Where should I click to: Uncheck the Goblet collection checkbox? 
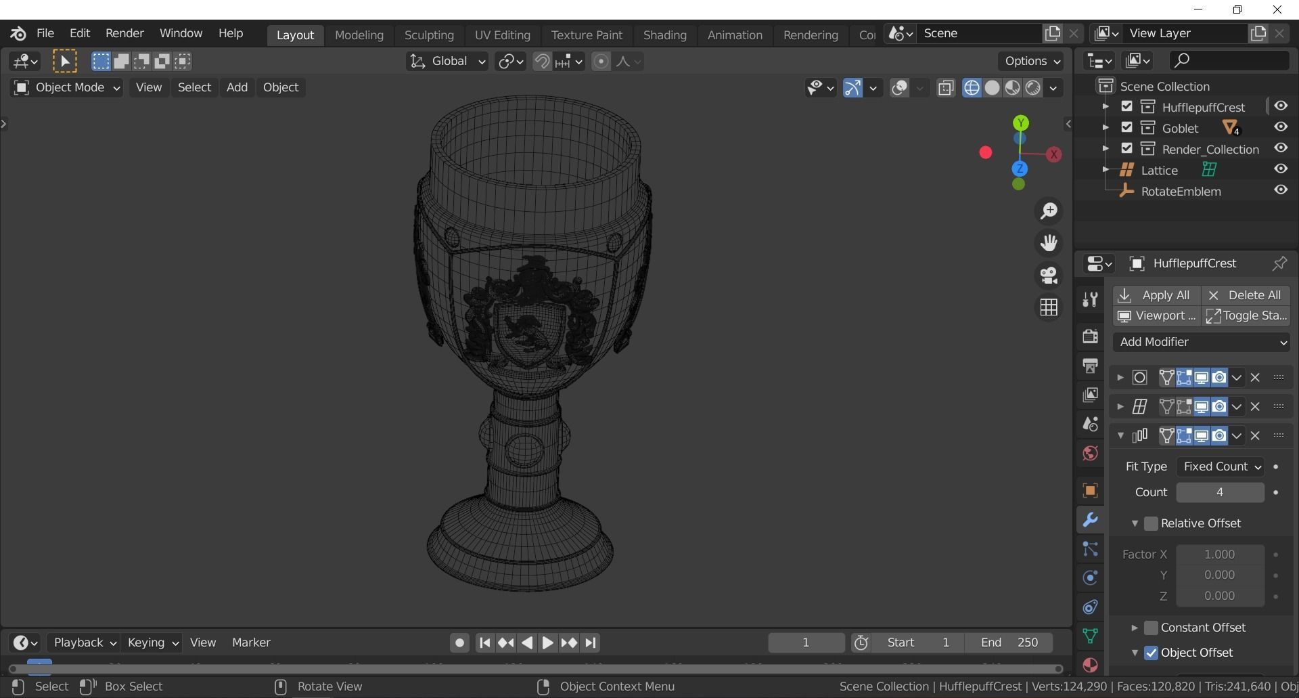pyautogui.click(x=1126, y=127)
